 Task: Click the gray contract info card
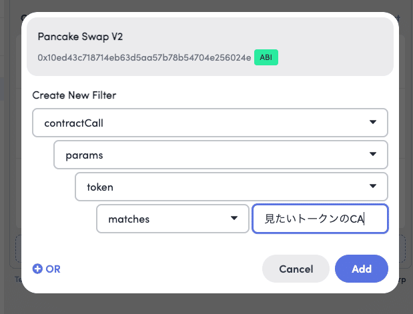[x=210, y=47]
